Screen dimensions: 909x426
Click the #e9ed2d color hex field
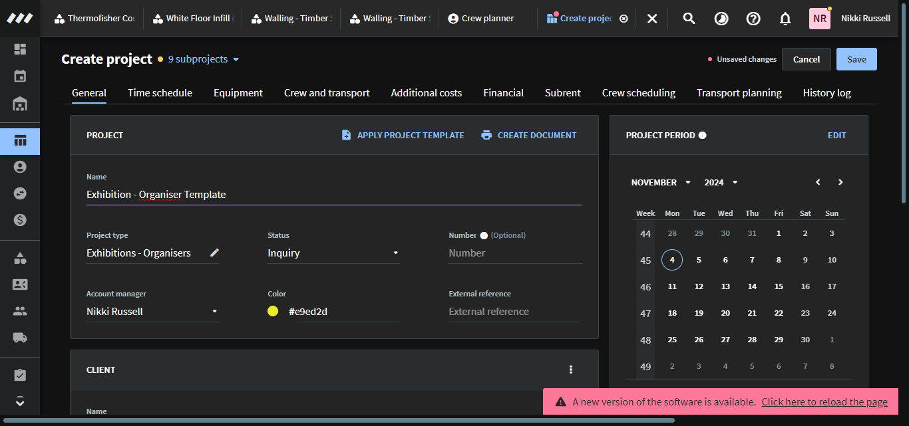[343, 311]
